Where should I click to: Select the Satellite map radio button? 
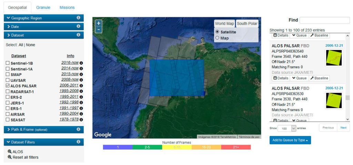[x=217, y=32]
